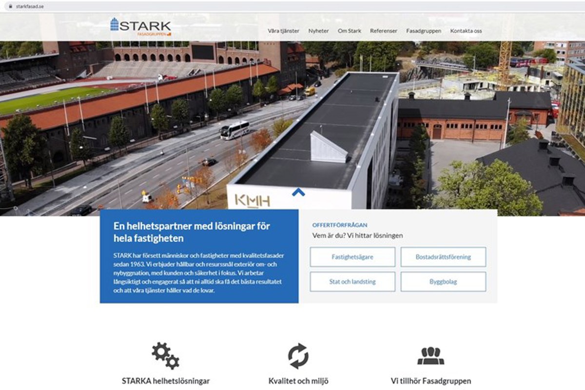
Task: Select the Byggbolag button
Action: [x=443, y=282]
